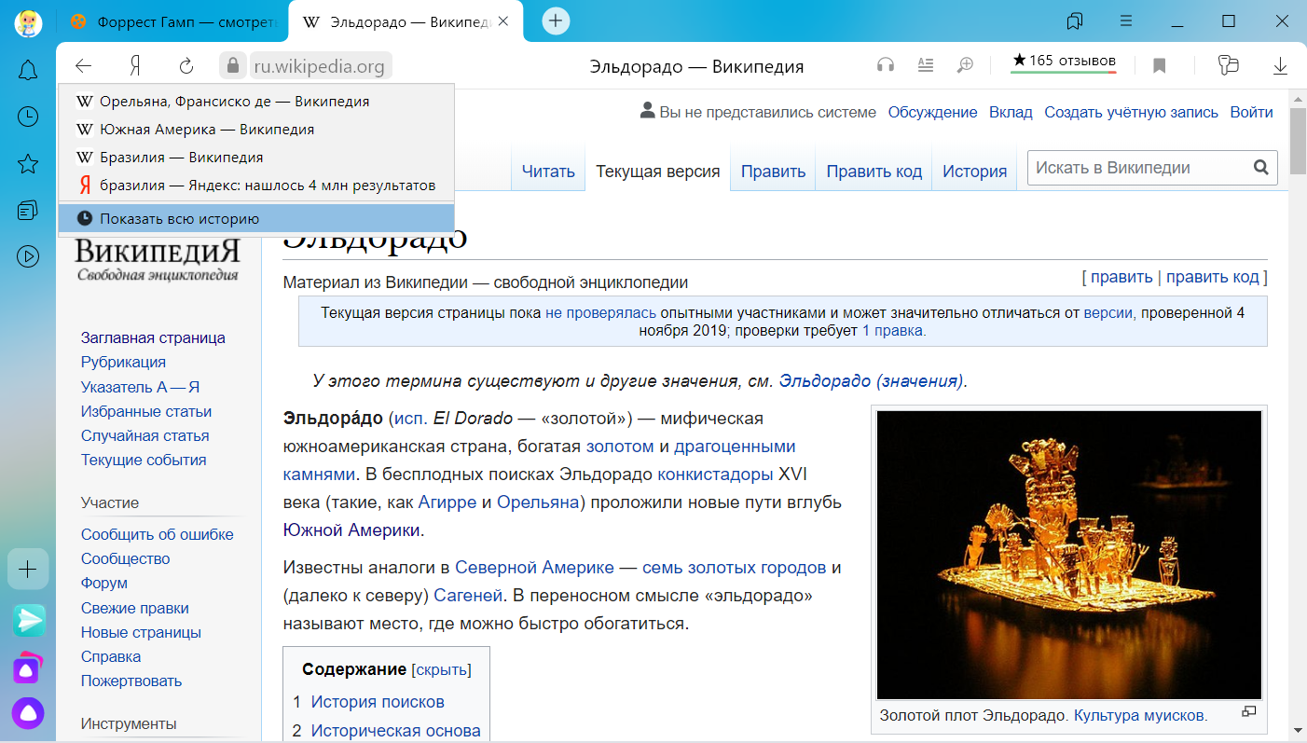Click the ru.wikipedia.org address box
The image size is (1307, 743).
[x=319, y=66]
